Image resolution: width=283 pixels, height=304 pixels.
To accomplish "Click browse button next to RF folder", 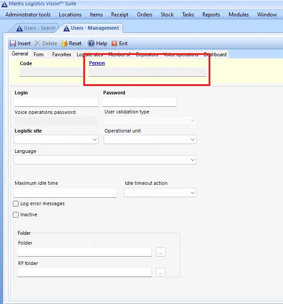I will [x=161, y=272].
